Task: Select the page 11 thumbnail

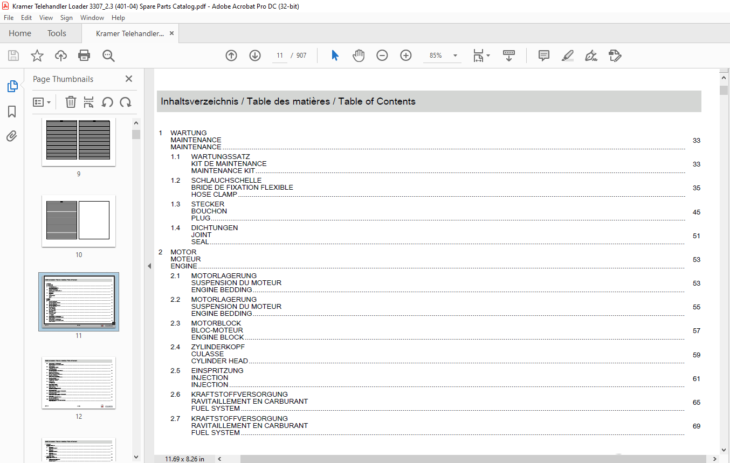Action: pyautogui.click(x=79, y=301)
